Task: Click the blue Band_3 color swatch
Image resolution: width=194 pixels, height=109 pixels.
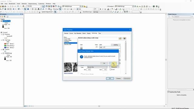Action: [x=5, y=48]
